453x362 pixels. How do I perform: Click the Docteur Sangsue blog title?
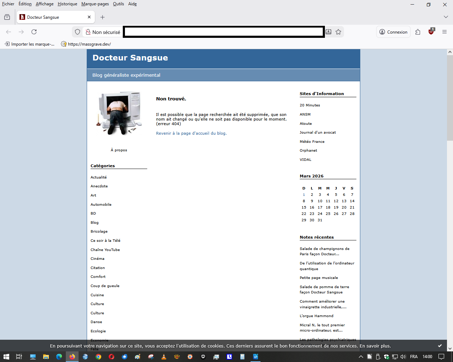pos(130,58)
